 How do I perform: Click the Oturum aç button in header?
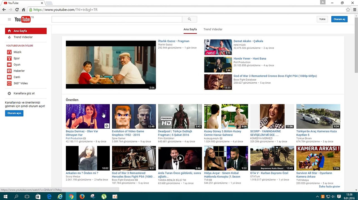[x=339, y=19]
